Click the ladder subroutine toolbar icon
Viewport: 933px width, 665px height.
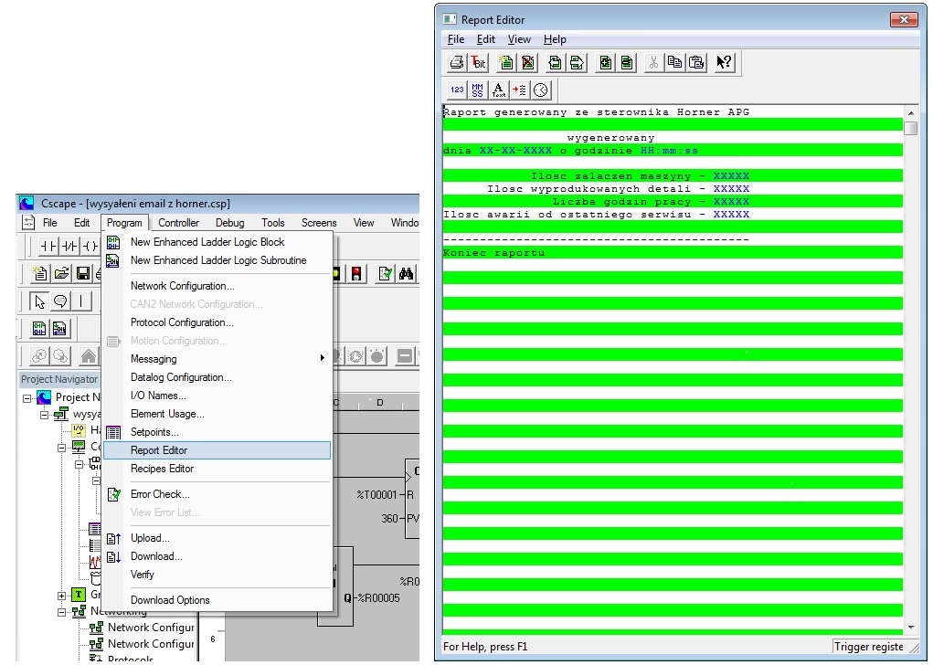pyautogui.click(x=59, y=329)
